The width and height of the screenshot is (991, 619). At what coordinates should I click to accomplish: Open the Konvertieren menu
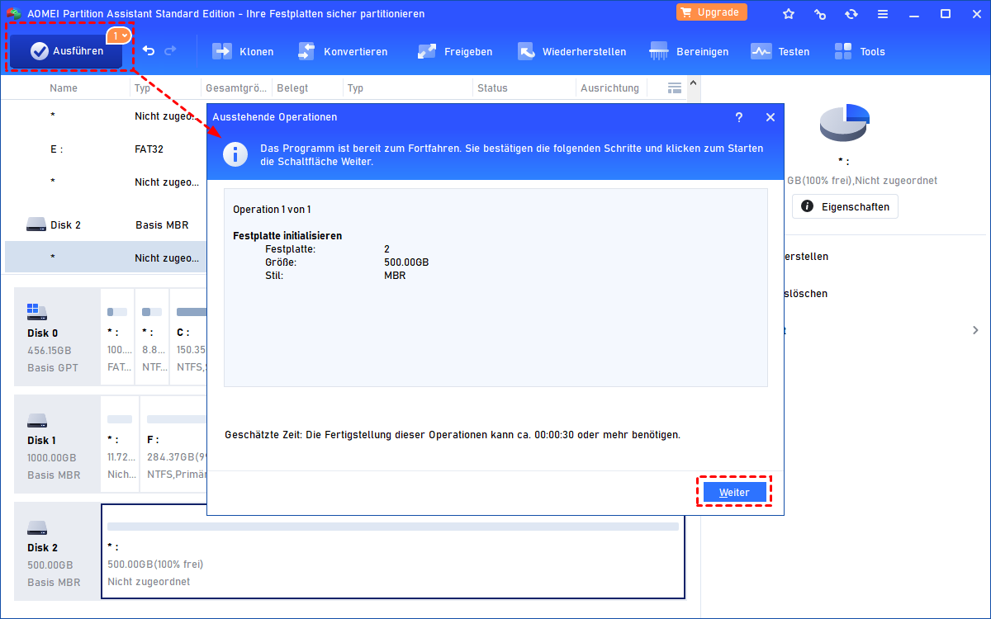pyautogui.click(x=343, y=51)
